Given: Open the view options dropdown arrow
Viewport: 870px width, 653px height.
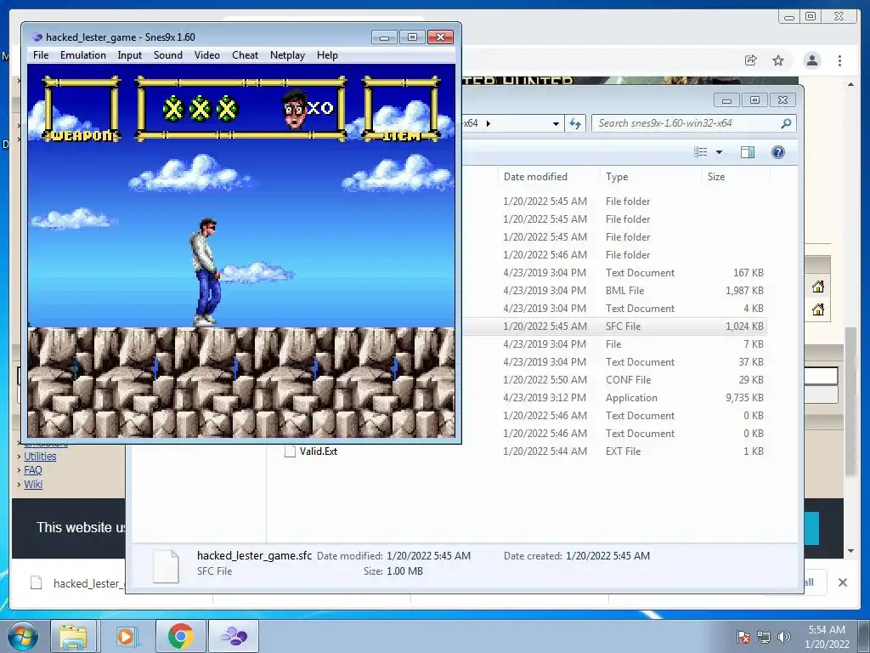Looking at the screenshot, I should point(719,151).
